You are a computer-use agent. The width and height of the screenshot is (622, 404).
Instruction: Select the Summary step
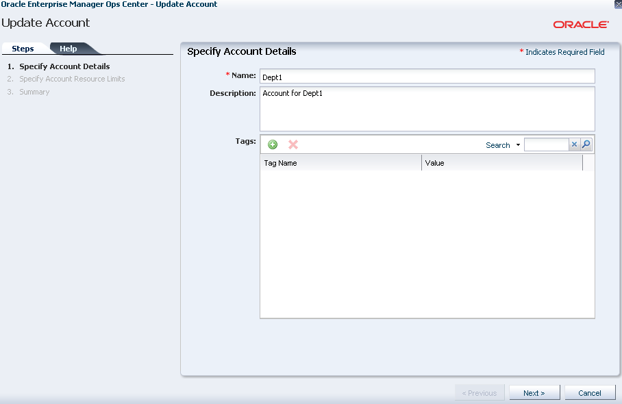(x=34, y=92)
